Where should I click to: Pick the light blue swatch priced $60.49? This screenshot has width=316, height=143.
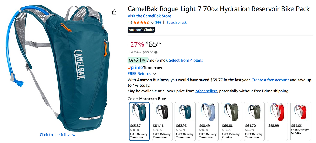coord(209,121)
